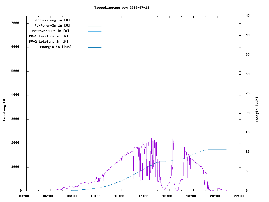
Task: Click the 22:00 time label on x-axis
Action: pos(239,196)
